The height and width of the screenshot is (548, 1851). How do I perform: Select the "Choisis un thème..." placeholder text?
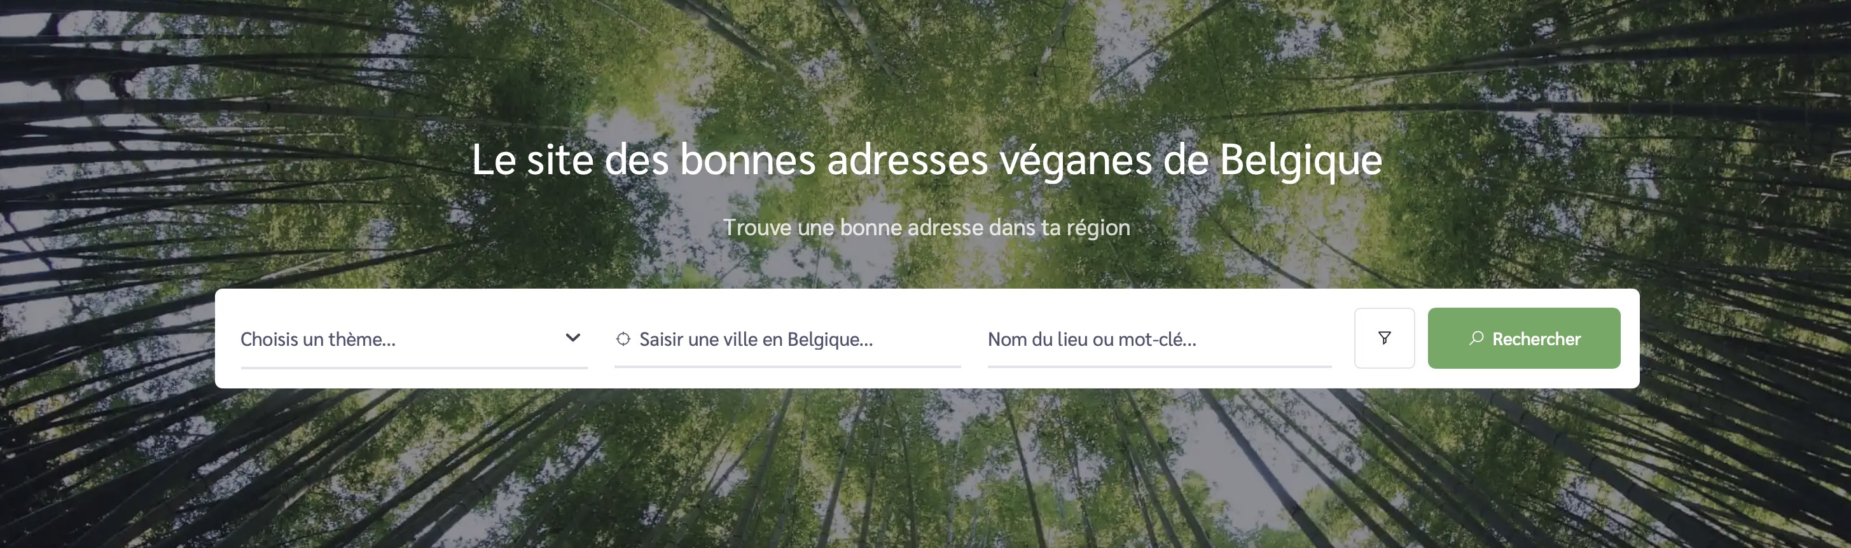click(317, 339)
